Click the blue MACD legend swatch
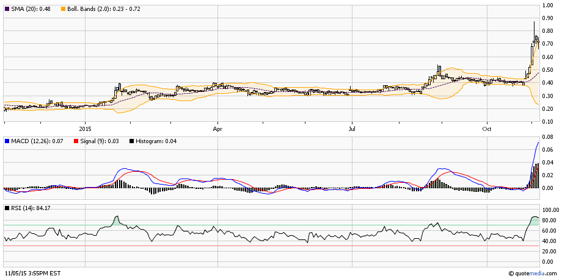 (x=7, y=142)
